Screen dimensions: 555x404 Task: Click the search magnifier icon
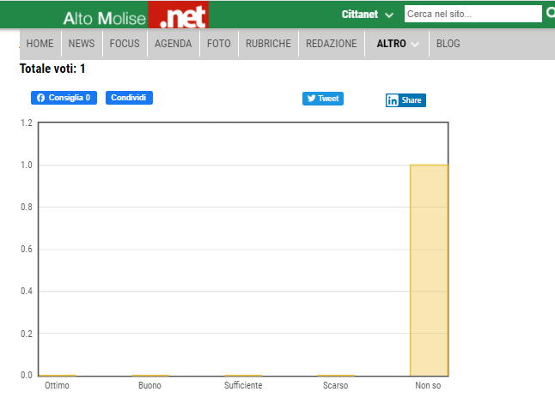tap(550, 13)
